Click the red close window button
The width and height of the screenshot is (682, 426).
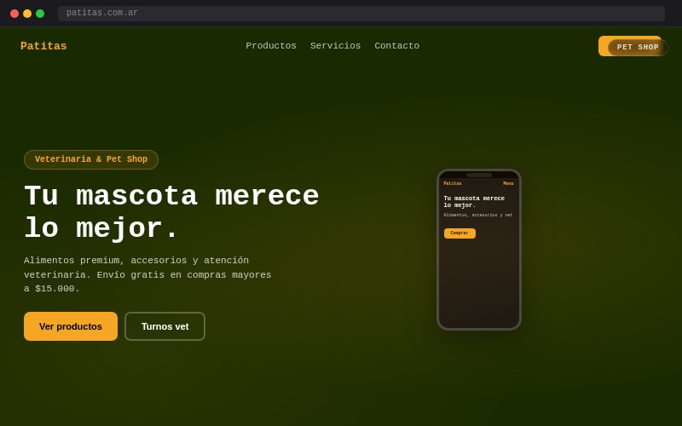[14, 14]
